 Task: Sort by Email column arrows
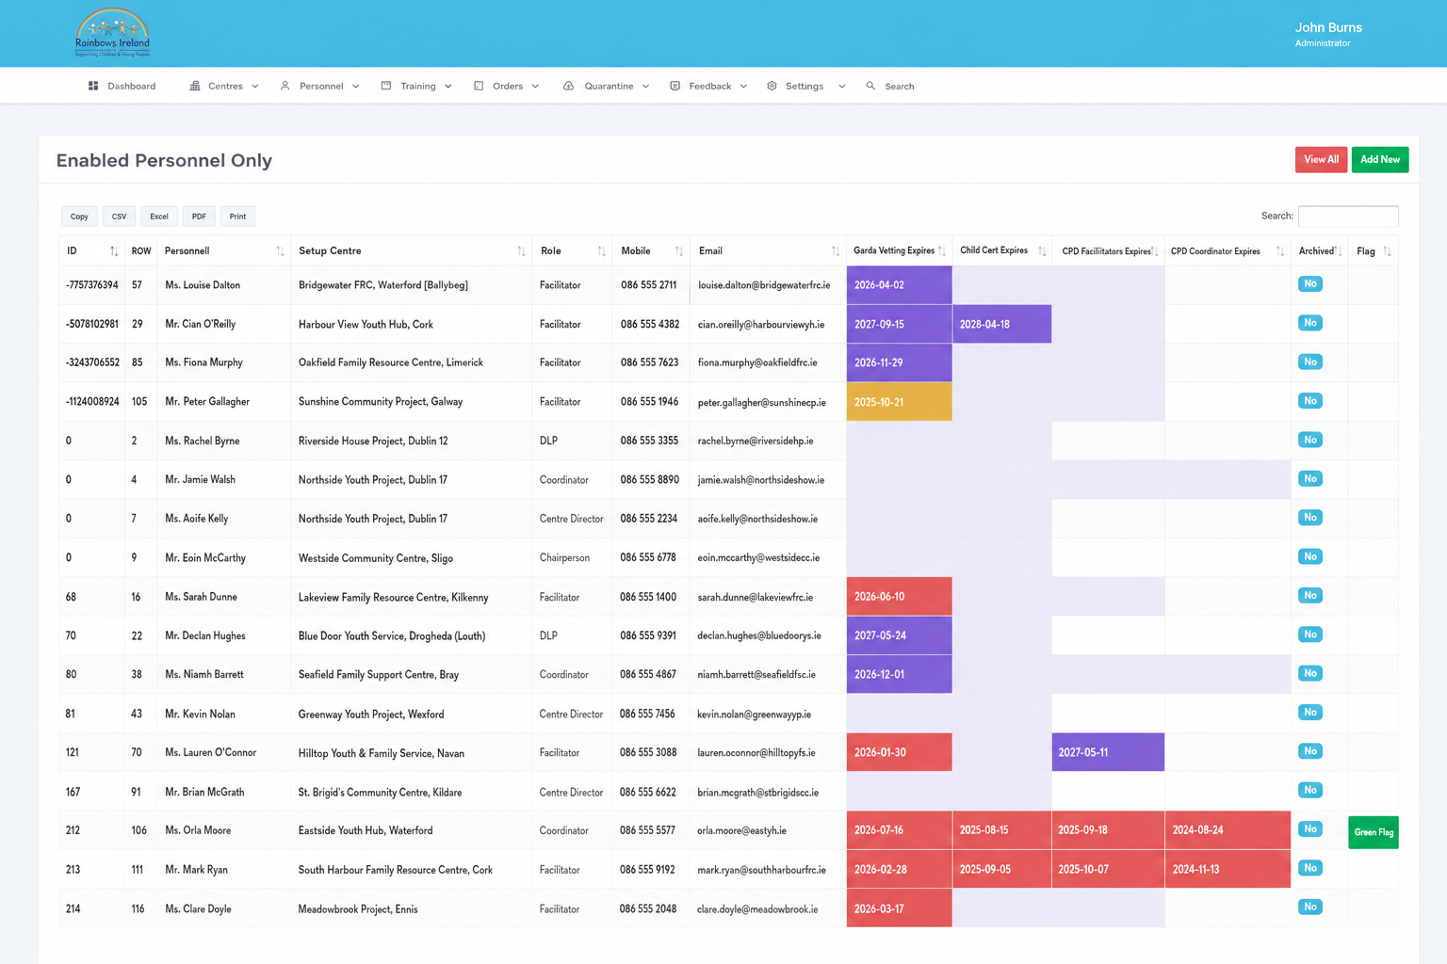tap(835, 251)
